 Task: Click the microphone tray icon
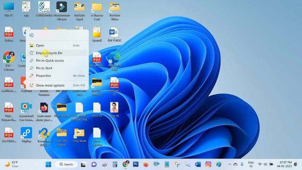[242, 164]
